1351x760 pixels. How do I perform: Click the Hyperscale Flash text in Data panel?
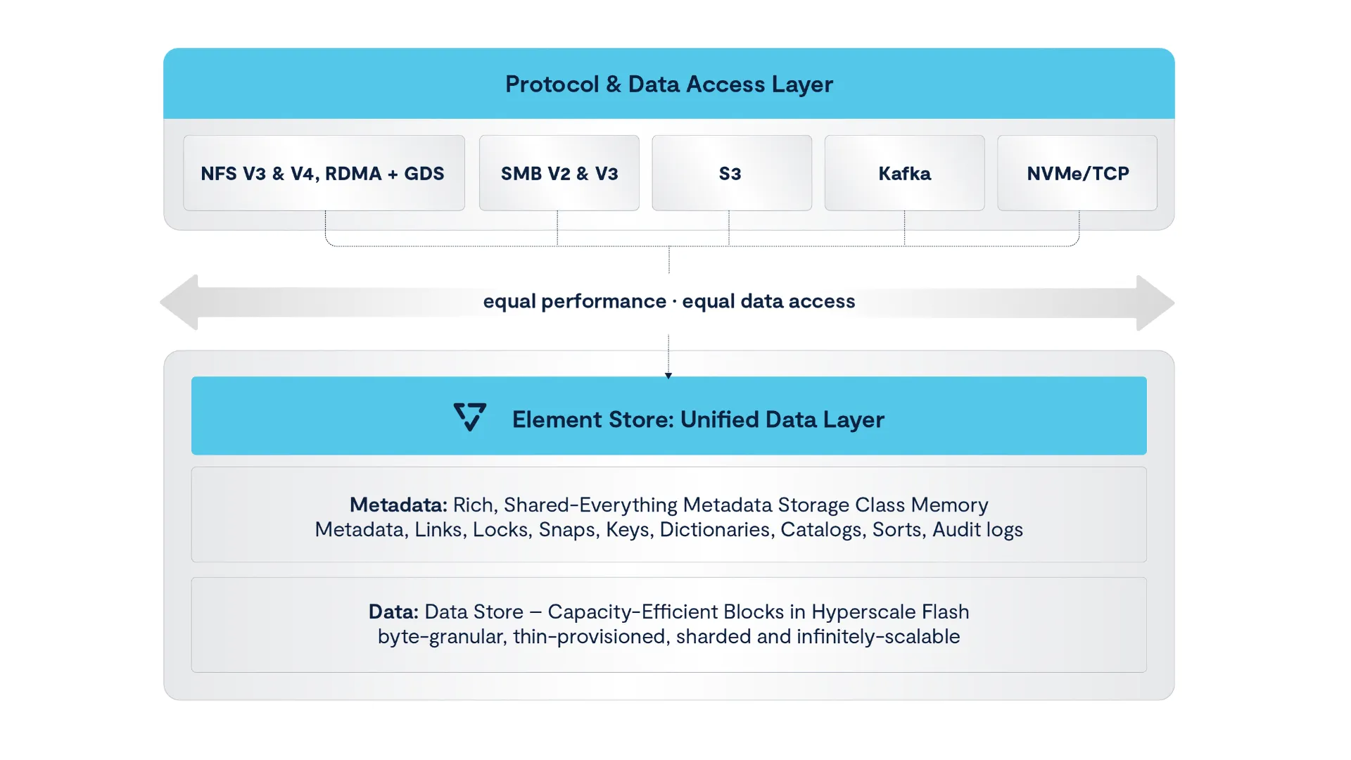coord(890,612)
